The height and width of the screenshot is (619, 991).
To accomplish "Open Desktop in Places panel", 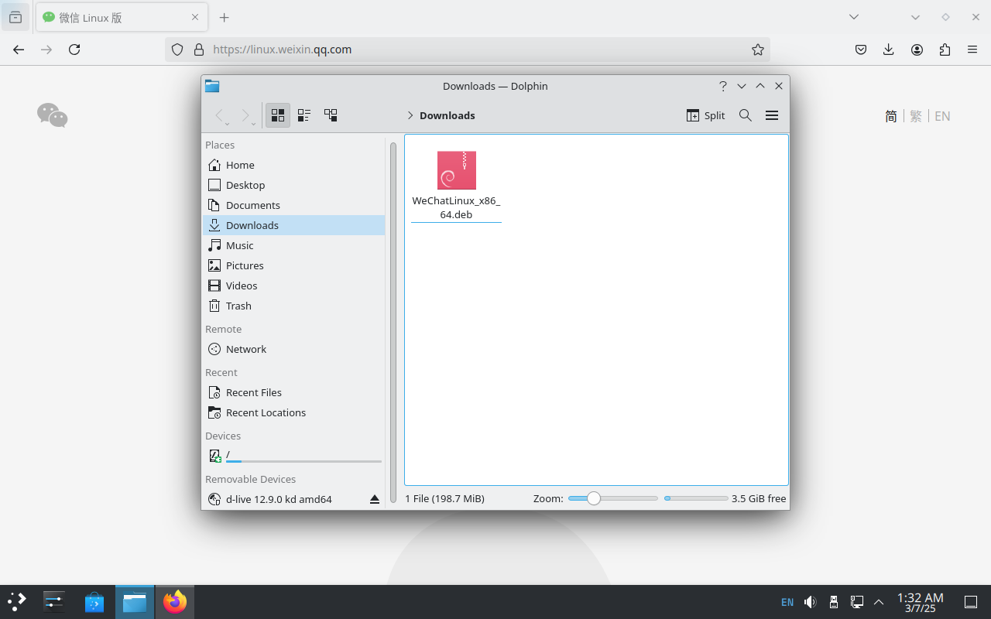I will tap(293, 185).
